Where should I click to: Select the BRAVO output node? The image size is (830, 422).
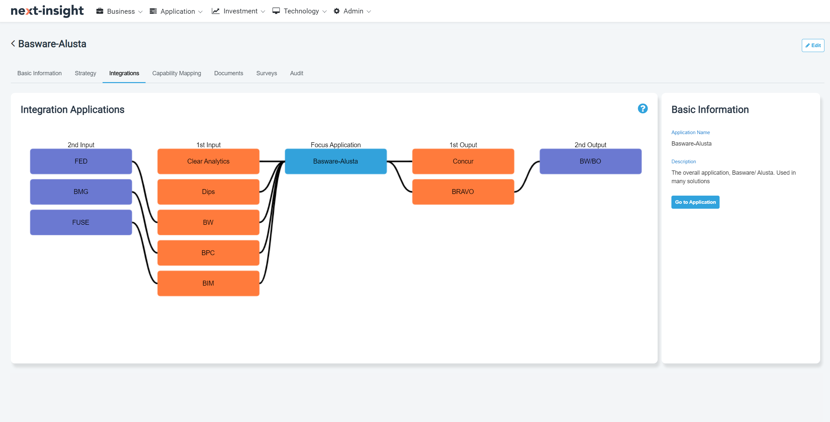click(463, 192)
